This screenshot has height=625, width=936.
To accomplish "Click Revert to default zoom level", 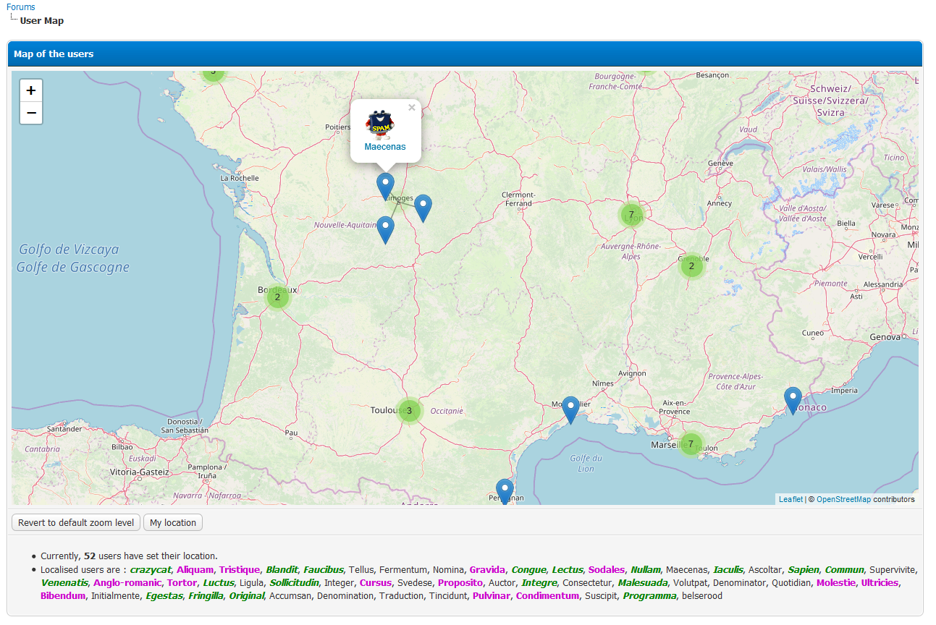I will 76,523.
